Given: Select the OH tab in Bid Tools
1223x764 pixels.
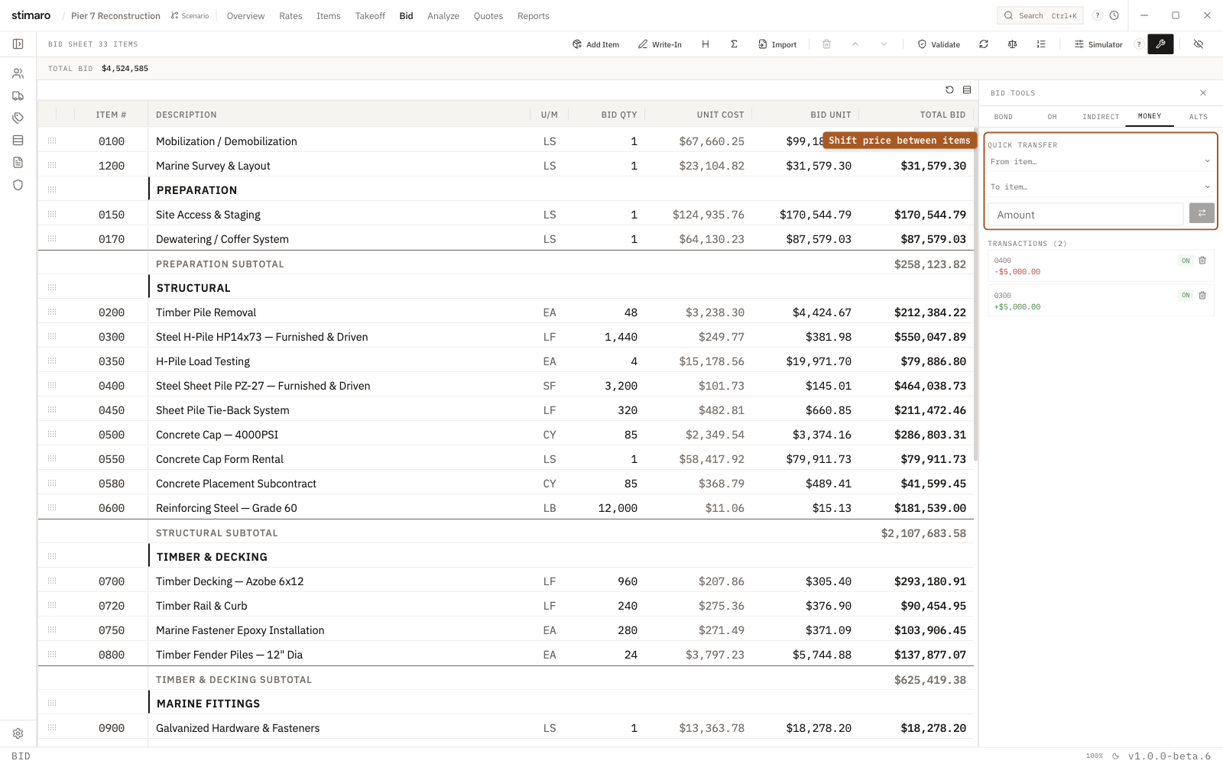Looking at the screenshot, I should 1052,117.
